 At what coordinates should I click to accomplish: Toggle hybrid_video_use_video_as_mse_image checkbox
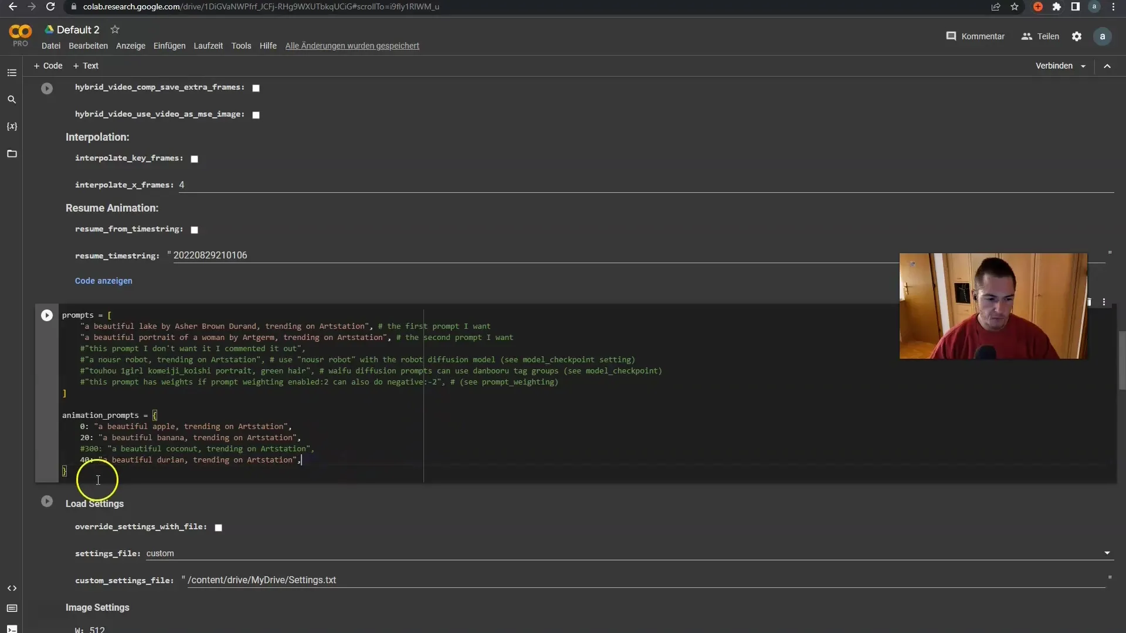[x=256, y=115]
